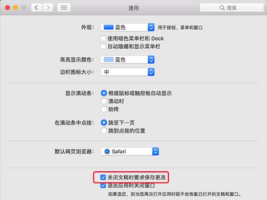
Task: Open the 默认网页浏览器 Safari dropdown
Action: coord(130,152)
